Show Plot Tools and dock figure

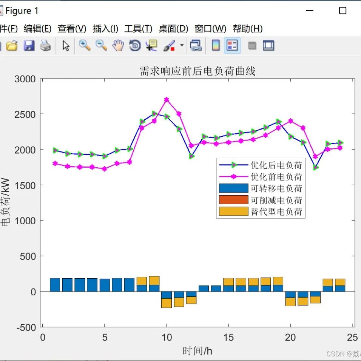click(x=268, y=45)
